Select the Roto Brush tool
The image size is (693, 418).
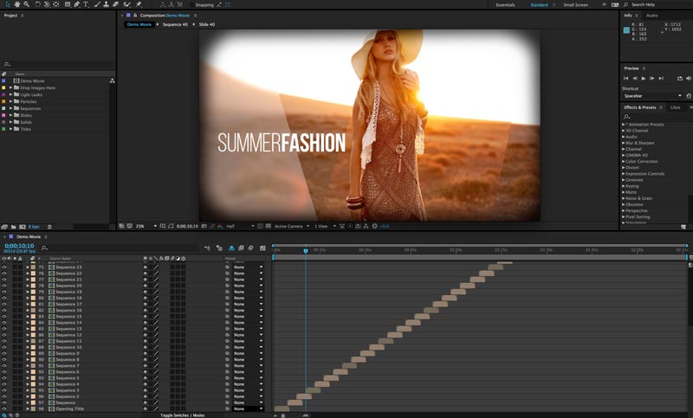click(126, 4)
